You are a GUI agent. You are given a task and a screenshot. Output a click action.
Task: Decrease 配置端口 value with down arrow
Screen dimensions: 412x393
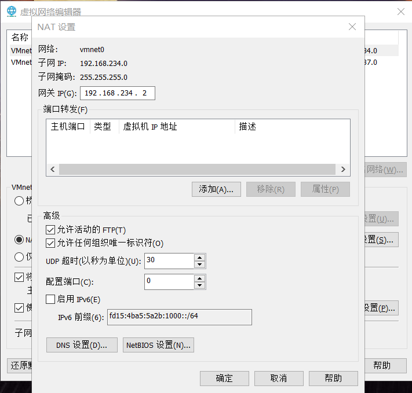point(200,286)
